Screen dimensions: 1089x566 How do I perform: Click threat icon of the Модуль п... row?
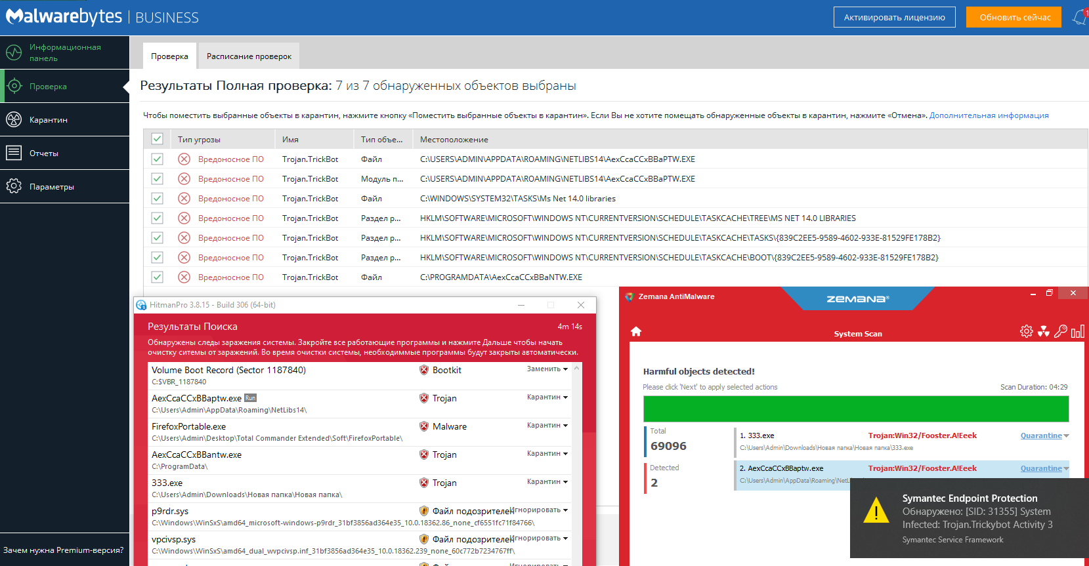[x=184, y=178]
